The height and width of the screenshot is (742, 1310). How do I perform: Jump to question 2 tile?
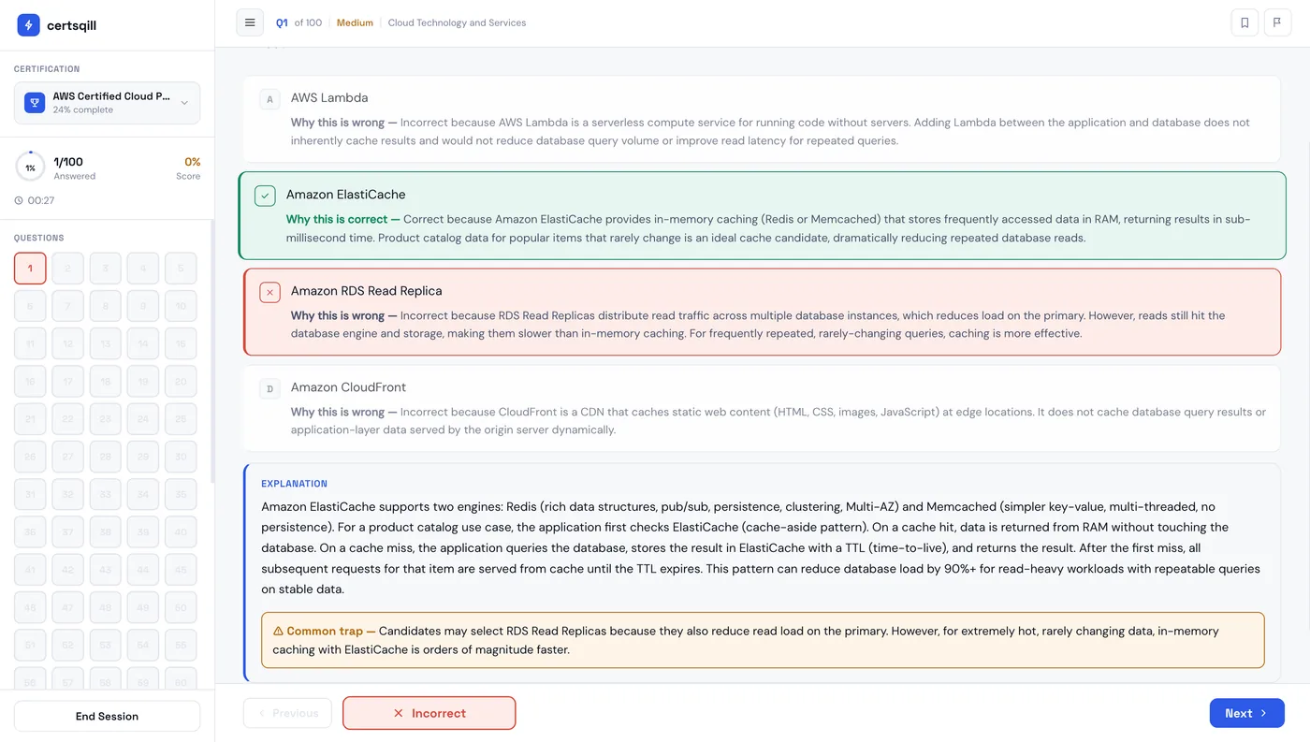[x=67, y=269]
